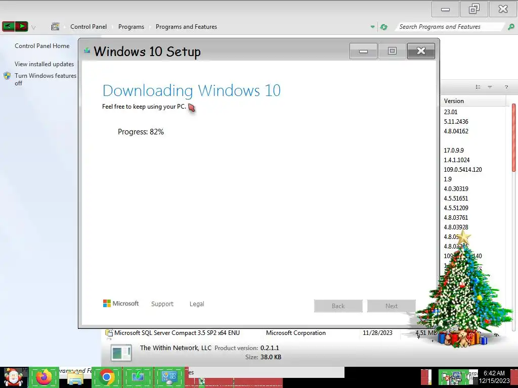Select version 109.0.5414.120 row
Viewport: 518px width, 388px height.
tap(463, 169)
